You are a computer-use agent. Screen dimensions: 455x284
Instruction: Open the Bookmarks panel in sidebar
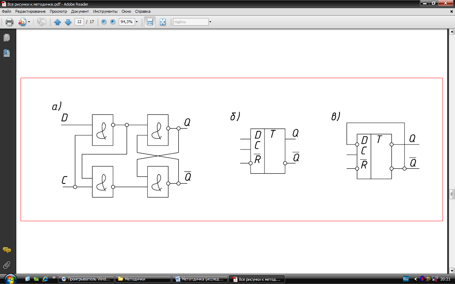(6, 53)
